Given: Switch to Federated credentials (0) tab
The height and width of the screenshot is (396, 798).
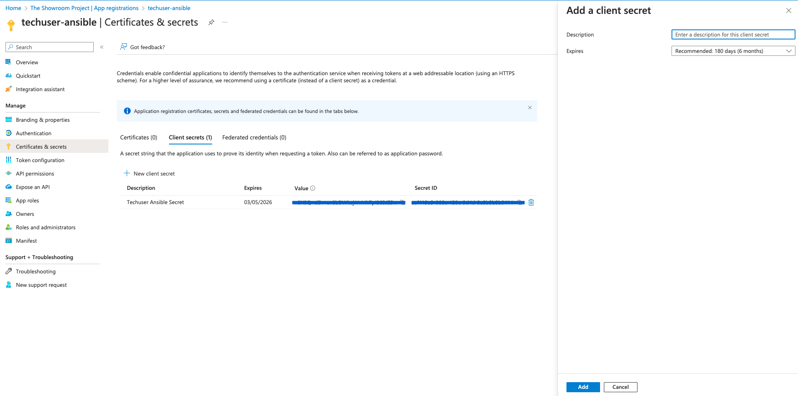Looking at the screenshot, I should tap(254, 137).
